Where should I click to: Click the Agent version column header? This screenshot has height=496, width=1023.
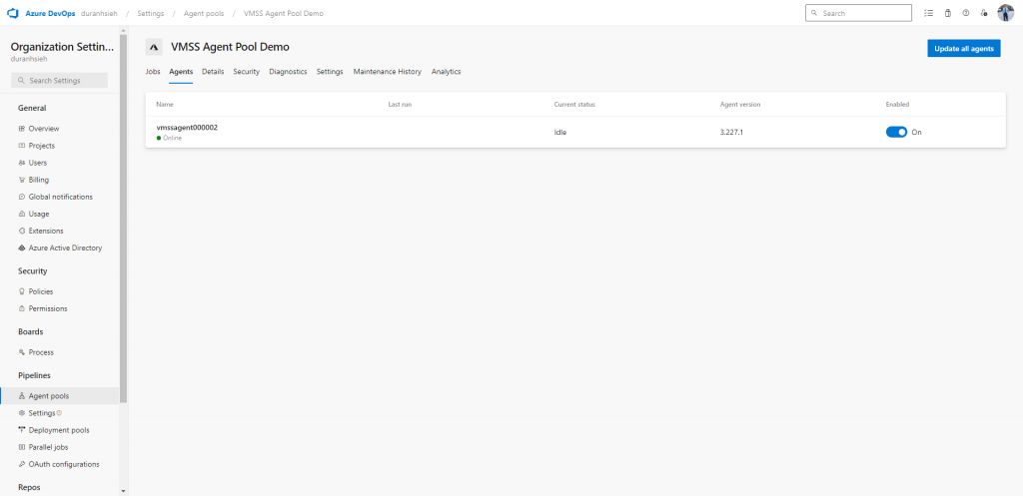coord(740,104)
